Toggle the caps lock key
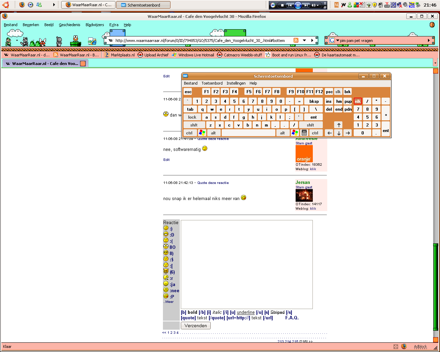440x352 pixels. coord(192,117)
